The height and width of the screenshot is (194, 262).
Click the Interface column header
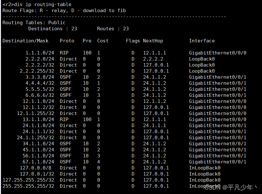pyautogui.click(x=202, y=41)
